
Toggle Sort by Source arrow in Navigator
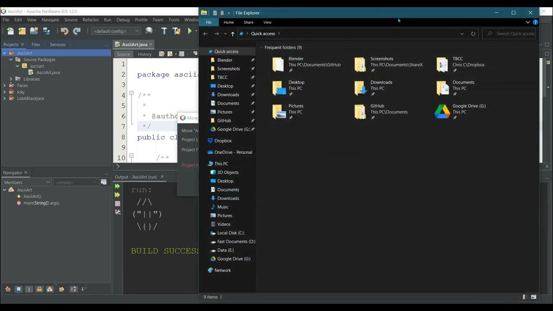[x=83, y=289]
